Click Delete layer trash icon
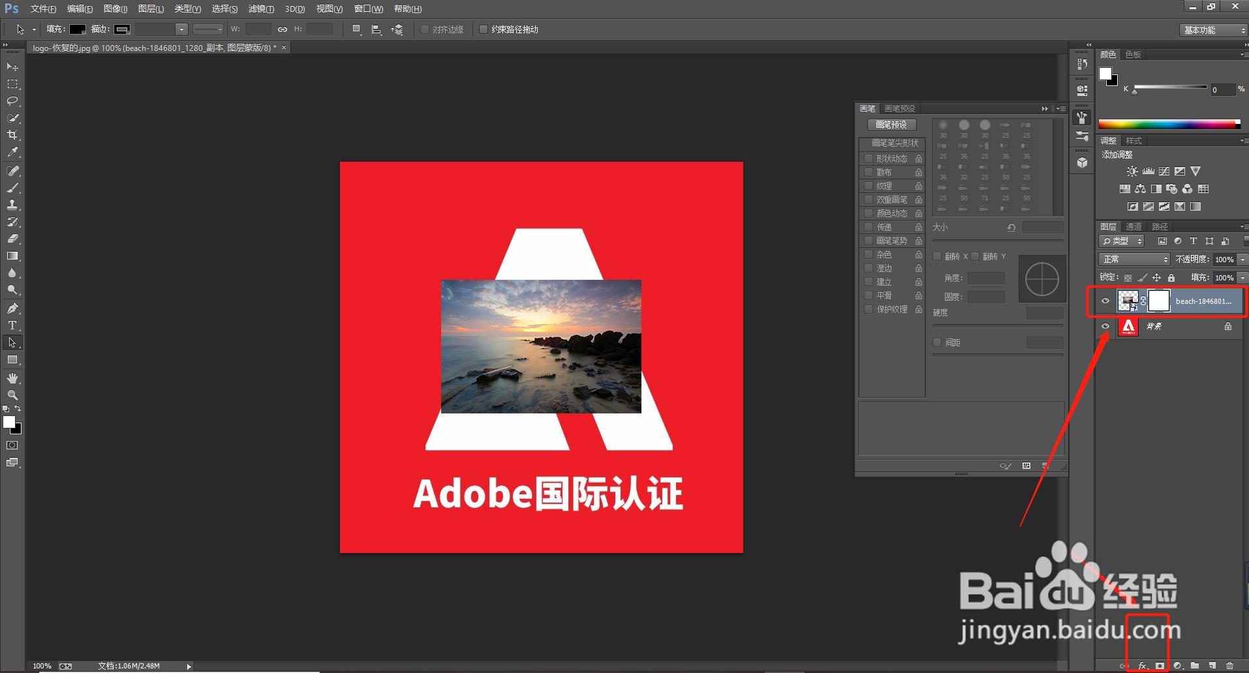Viewport: 1249px width, 673px height. pyautogui.click(x=1229, y=666)
